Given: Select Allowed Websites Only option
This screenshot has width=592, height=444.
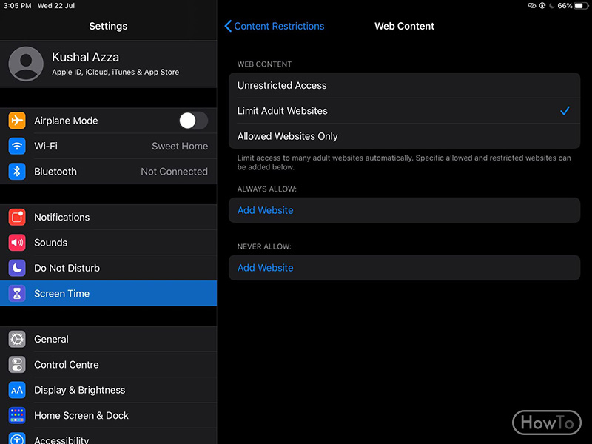Looking at the screenshot, I should tap(404, 136).
